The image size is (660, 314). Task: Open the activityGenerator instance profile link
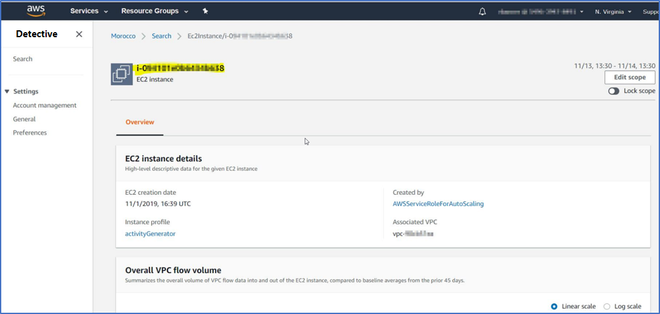pyautogui.click(x=150, y=233)
